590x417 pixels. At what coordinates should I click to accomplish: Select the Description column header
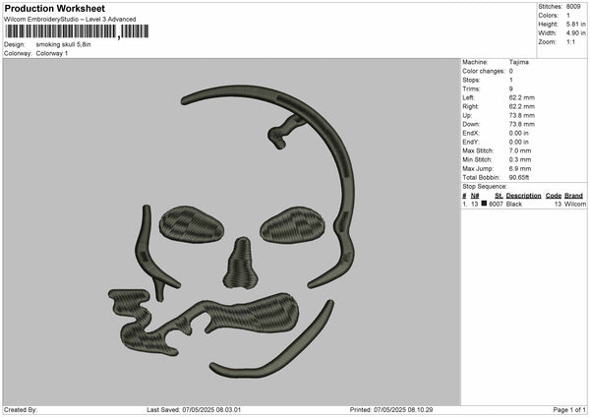[523, 196]
